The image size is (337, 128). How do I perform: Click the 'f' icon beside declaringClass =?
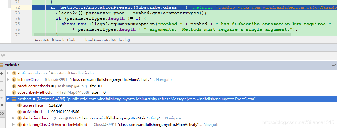click(20, 118)
